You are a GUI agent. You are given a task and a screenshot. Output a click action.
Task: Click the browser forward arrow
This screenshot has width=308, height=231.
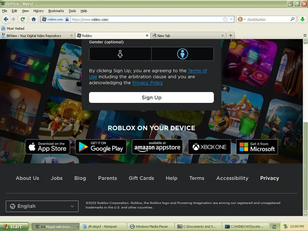point(13,19)
